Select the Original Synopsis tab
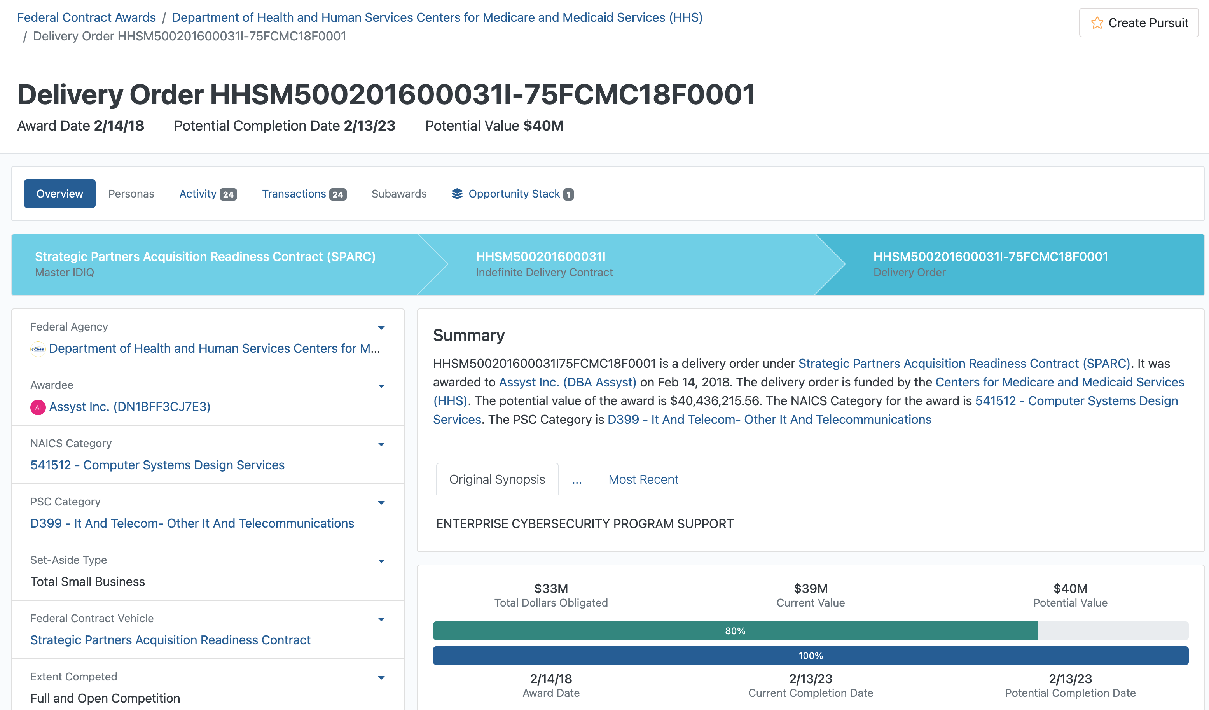 click(497, 479)
